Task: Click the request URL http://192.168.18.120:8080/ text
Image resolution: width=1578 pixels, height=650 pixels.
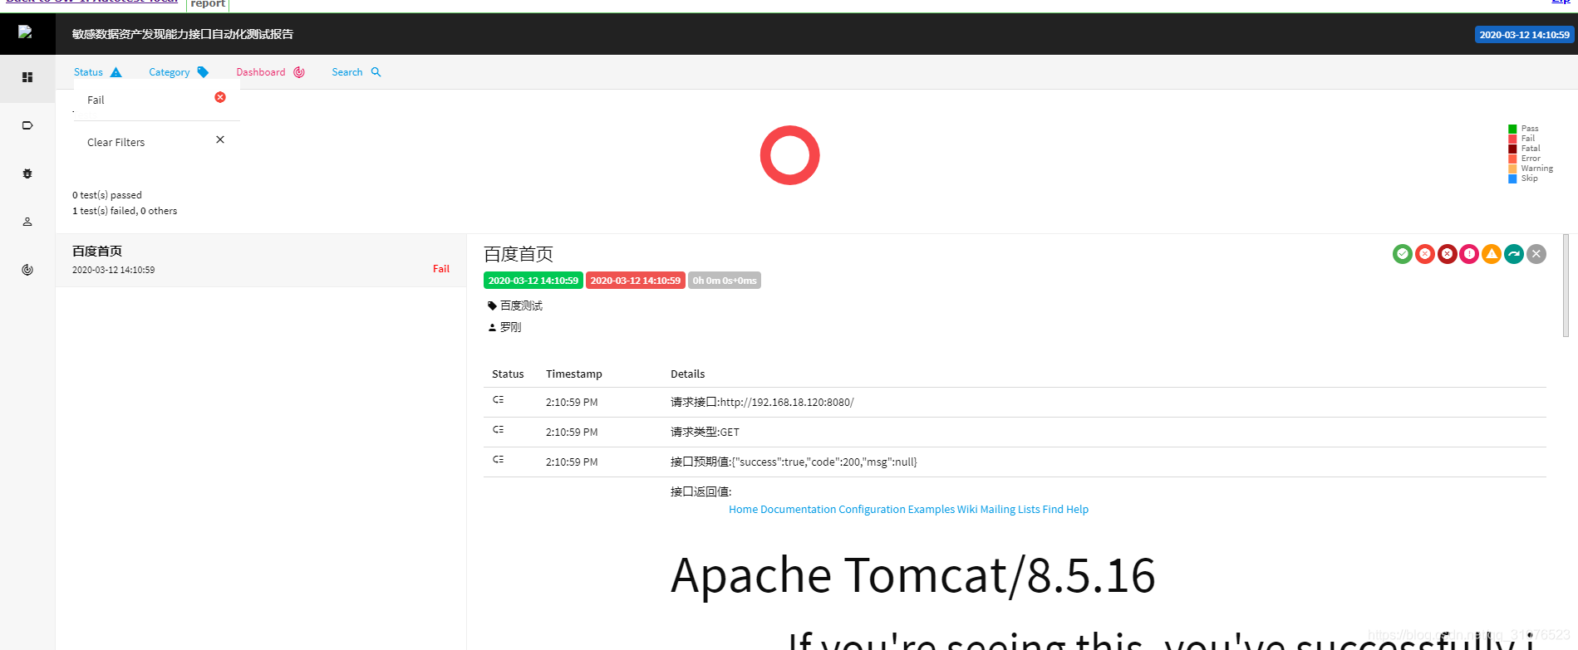Action: coord(787,402)
